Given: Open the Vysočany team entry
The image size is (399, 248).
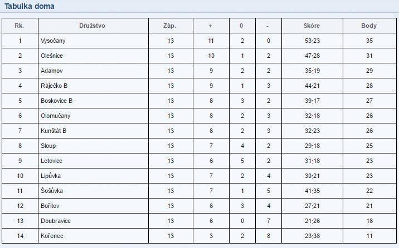Looking at the screenshot, I should (53, 41).
